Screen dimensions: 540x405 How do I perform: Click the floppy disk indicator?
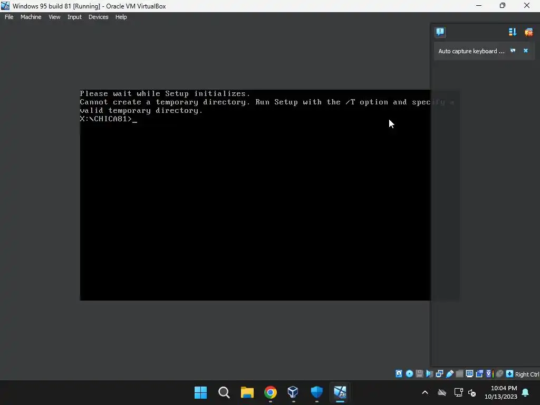419,374
